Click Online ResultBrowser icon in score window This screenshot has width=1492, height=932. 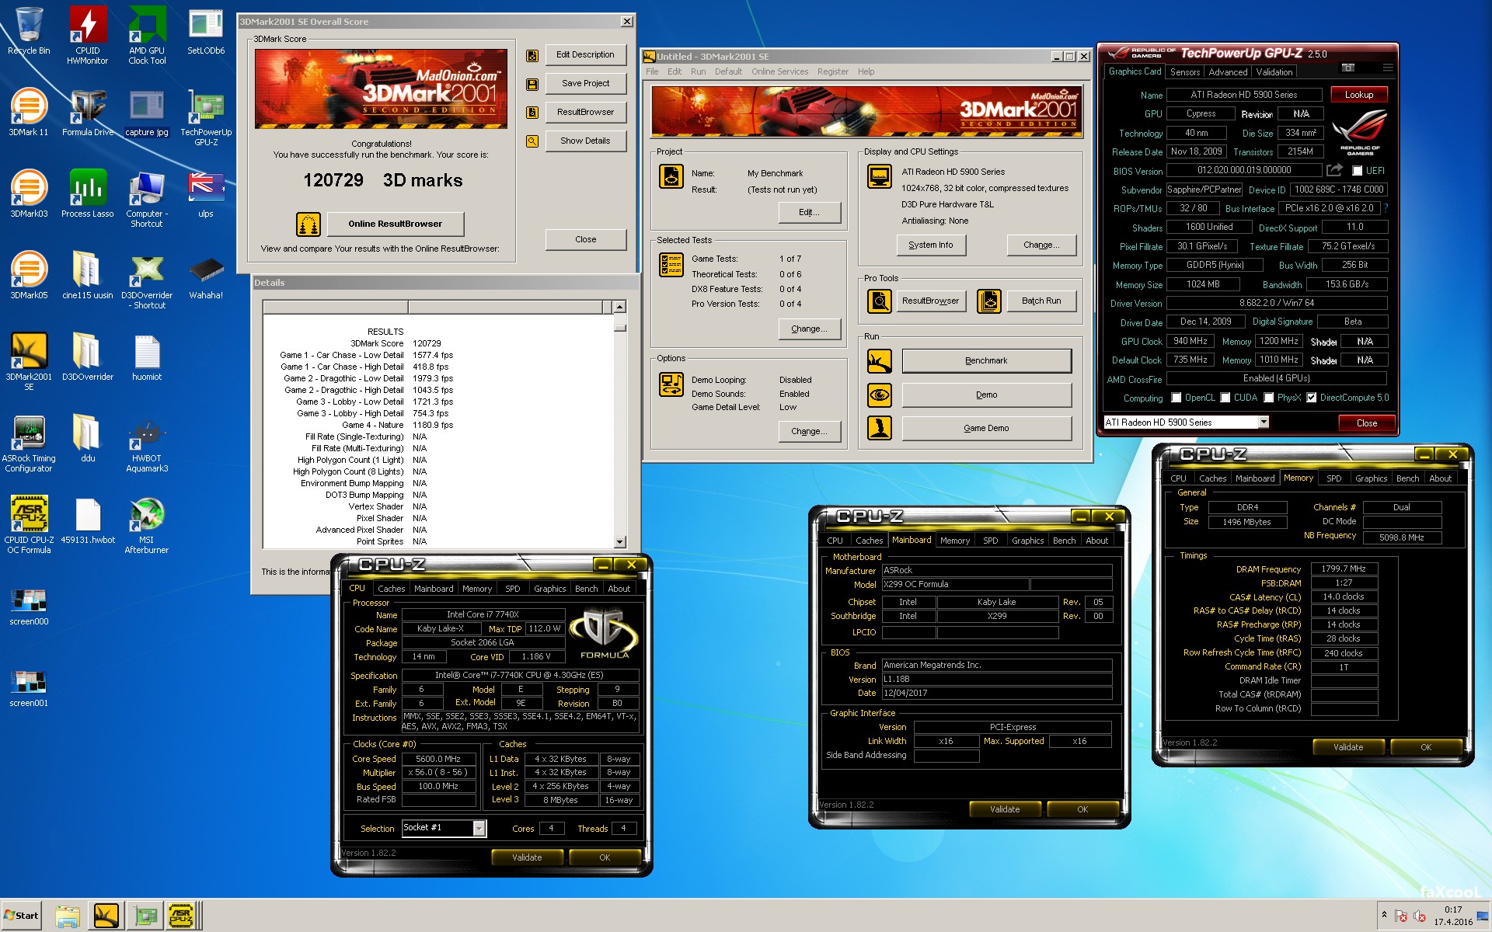309,224
